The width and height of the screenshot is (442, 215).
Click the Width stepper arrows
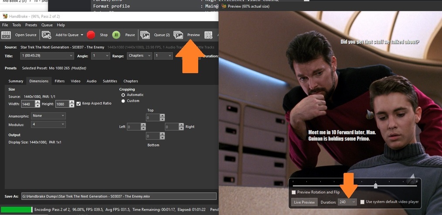(x=38, y=104)
